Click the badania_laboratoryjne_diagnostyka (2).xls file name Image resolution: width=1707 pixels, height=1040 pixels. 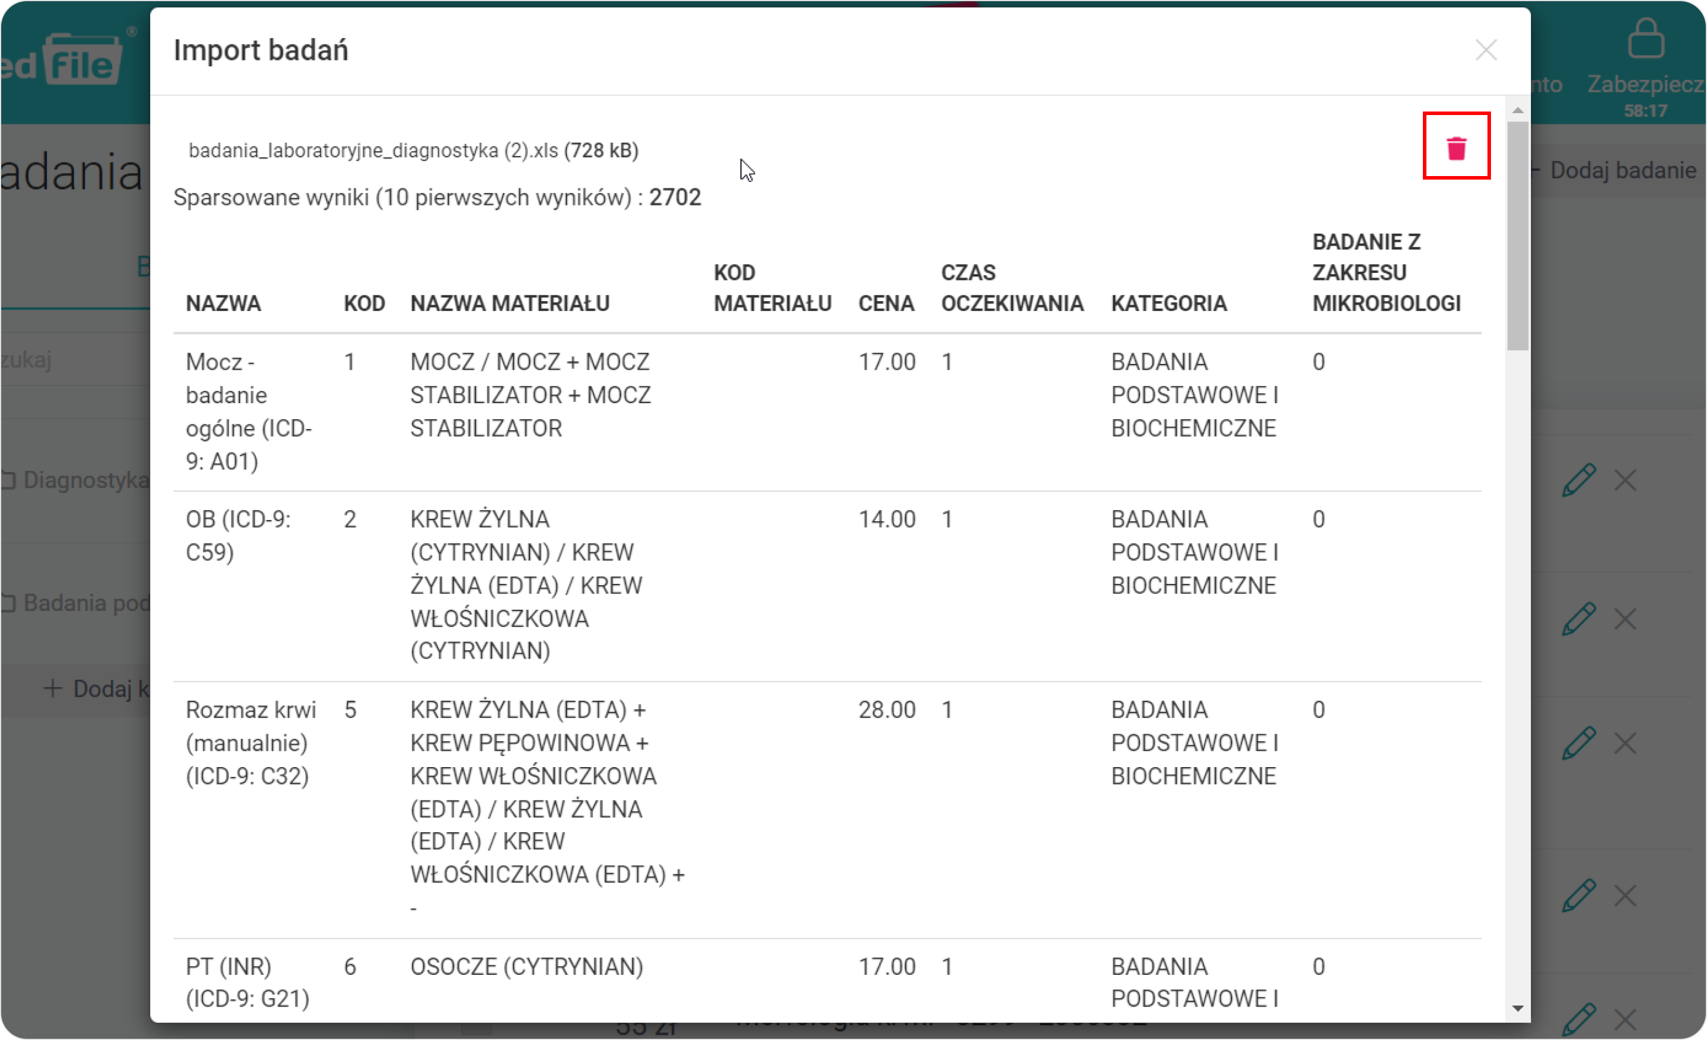coord(373,150)
